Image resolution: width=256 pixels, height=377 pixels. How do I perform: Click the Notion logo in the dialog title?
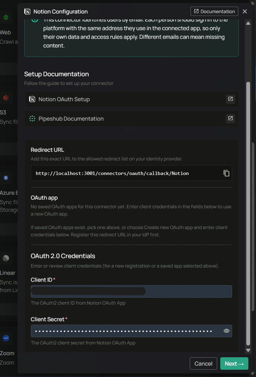point(27,11)
